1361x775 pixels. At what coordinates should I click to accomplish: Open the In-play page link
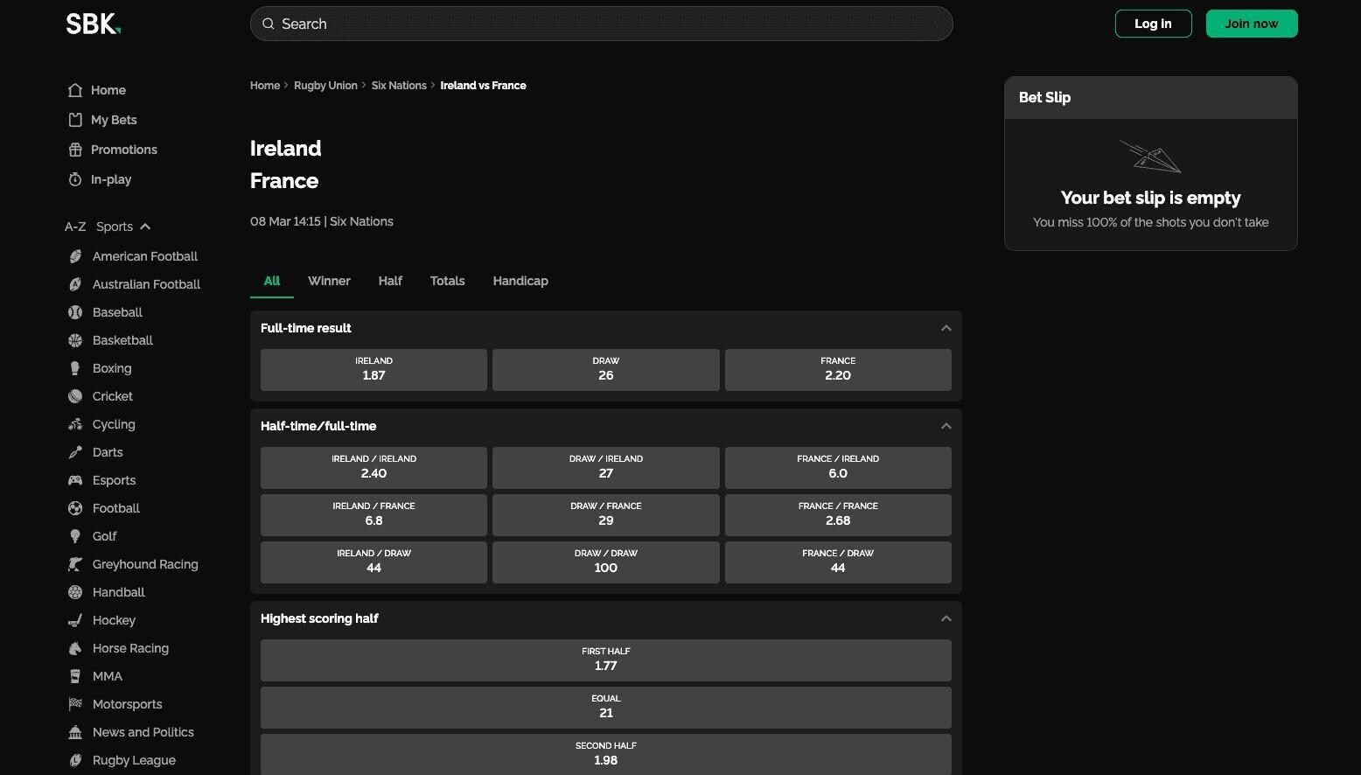(111, 179)
